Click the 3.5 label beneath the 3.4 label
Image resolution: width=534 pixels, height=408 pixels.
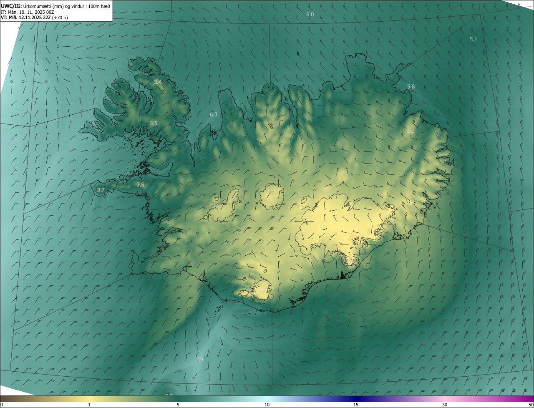tap(154, 123)
